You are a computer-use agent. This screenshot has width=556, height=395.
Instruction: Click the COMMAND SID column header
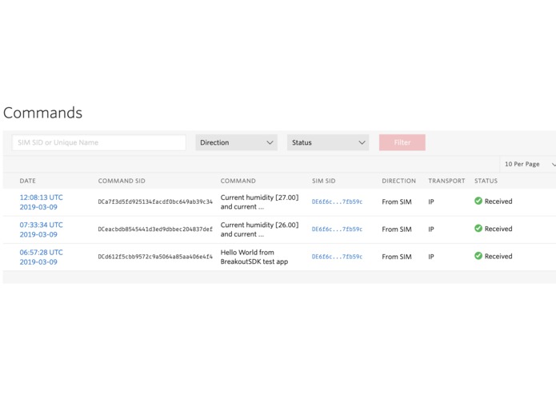tap(122, 181)
